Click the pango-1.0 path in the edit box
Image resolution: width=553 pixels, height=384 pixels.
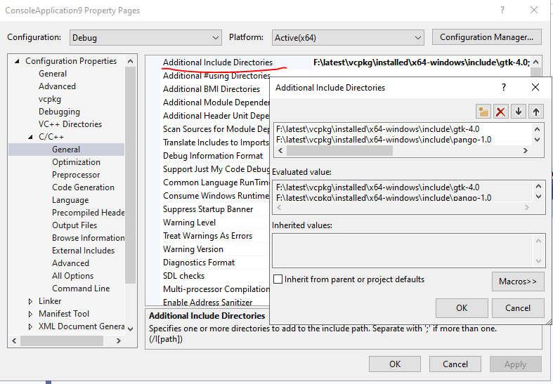click(x=384, y=140)
